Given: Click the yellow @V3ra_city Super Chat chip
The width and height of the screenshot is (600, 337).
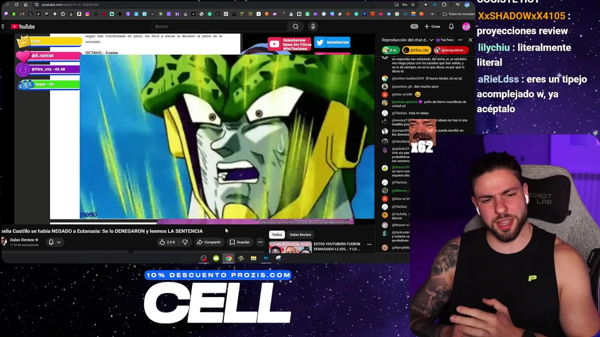Looking at the screenshot, I should click(417, 50).
